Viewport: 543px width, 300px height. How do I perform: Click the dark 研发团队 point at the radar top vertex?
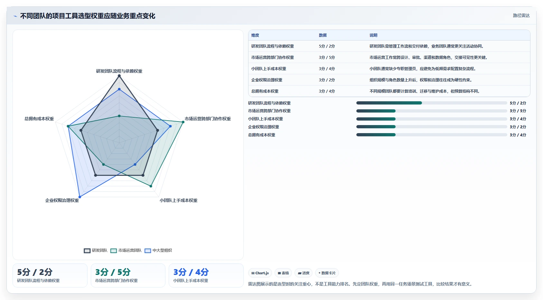[119, 76]
